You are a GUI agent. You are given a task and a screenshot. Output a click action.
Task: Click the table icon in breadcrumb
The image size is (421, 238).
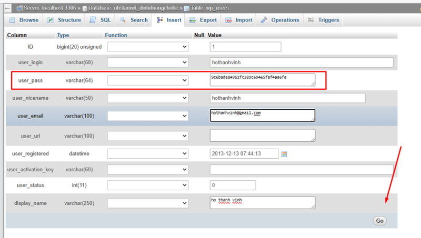point(187,8)
